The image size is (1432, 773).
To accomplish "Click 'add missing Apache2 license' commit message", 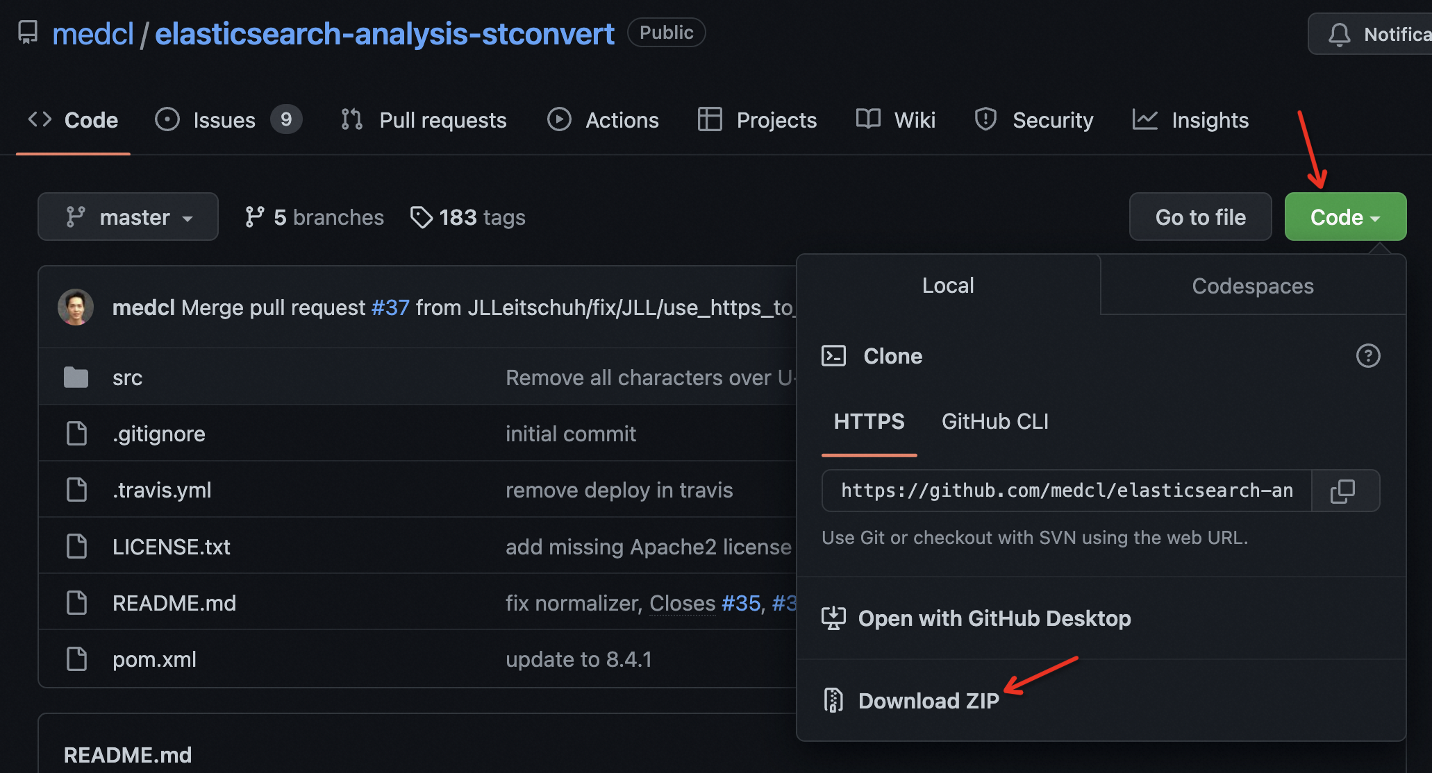I will click(x=649, y=547).
